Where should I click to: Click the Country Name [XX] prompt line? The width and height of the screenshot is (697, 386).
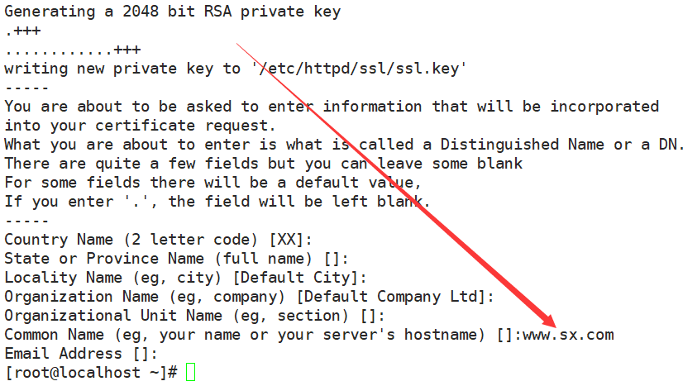pyautogui.click(x=158, y=240)
